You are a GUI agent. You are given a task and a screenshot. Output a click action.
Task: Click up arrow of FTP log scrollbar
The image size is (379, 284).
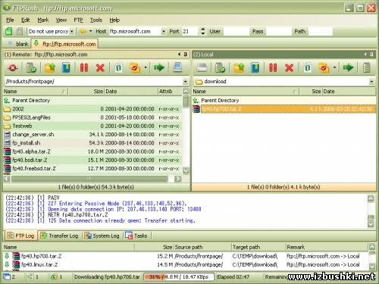tap(371, 198)
